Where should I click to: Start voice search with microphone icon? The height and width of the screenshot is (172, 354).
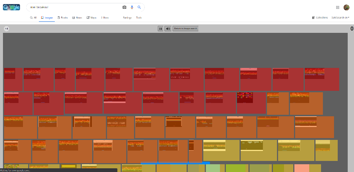[x=132, y=7]
